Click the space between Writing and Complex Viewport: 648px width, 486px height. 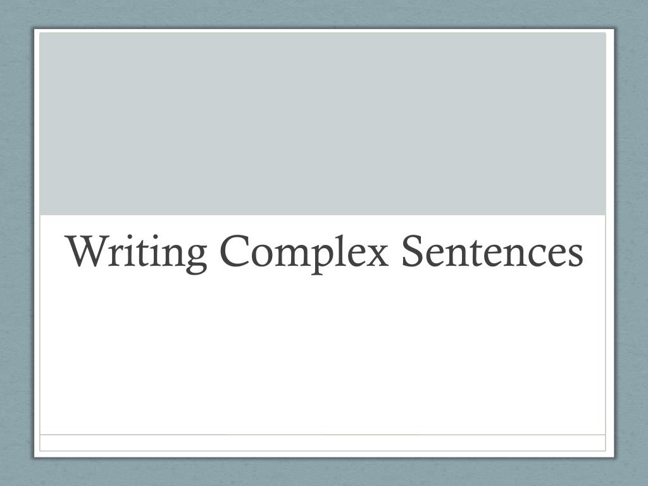213,253
